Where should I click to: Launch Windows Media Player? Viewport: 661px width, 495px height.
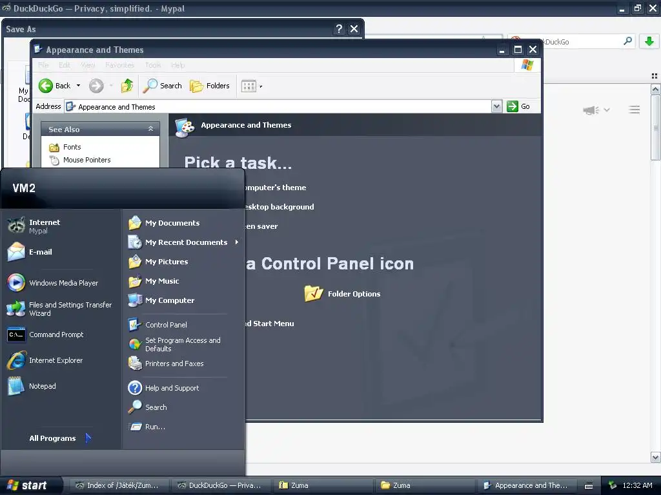point(53,283)
